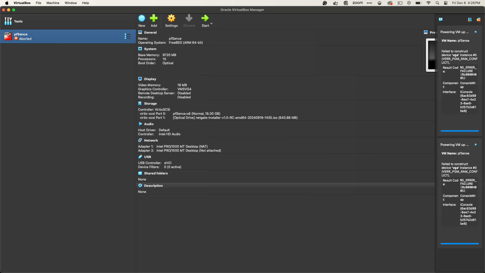This screenshot has width=485, height=273.
Task: Open the Display settings link
Action: (150, 79)
